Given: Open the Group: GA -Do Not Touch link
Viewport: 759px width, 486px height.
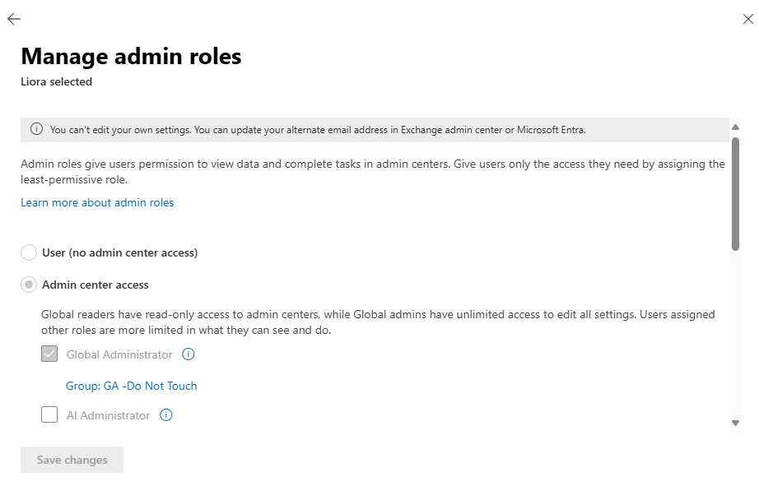Looking at the screenshot, I should pos(131,386).
